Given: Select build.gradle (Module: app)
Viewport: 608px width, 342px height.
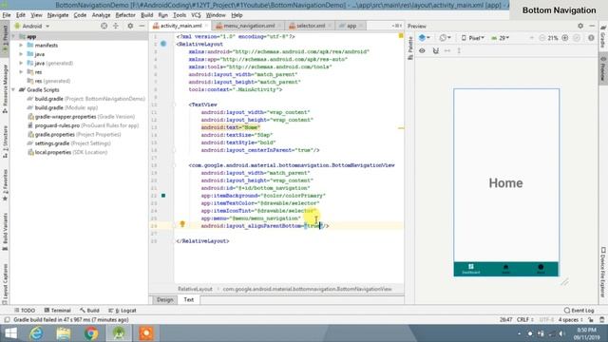Looking at the screenshot, I should 62,107.
